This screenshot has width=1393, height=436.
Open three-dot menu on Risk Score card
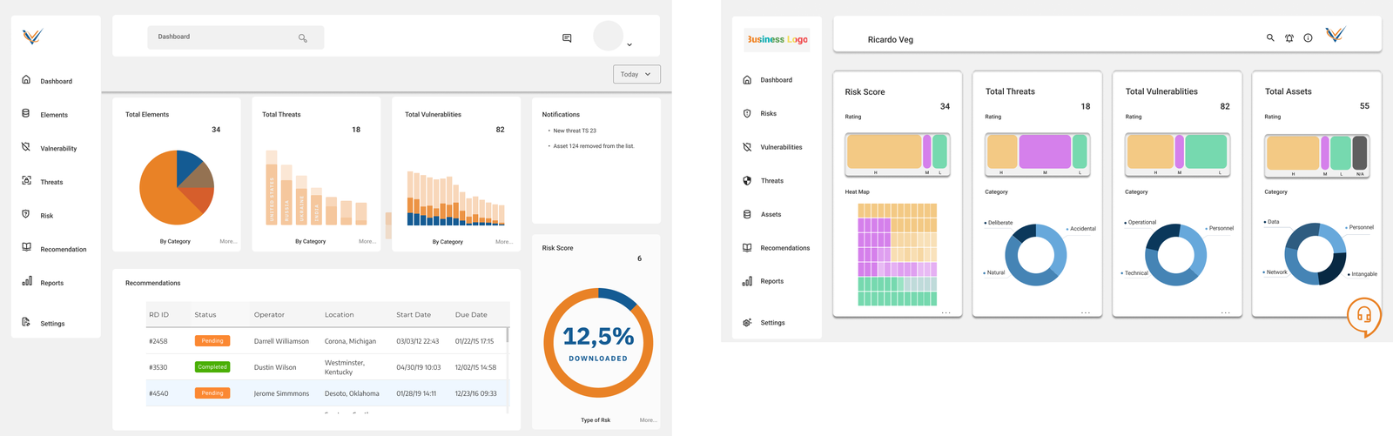(x=945, y=312)
